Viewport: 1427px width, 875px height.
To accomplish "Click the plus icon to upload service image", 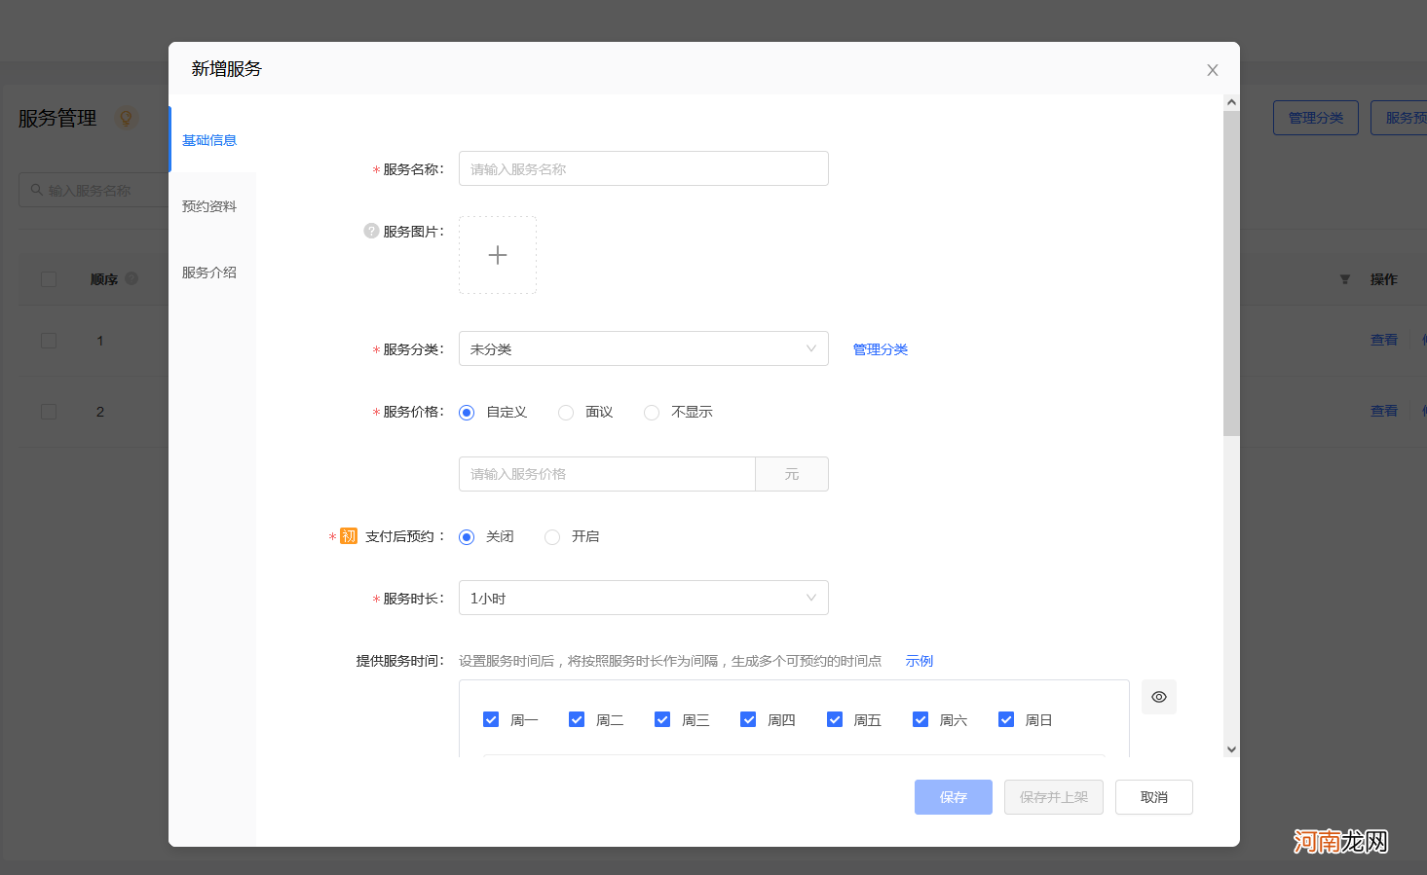I will click(498, 255).
